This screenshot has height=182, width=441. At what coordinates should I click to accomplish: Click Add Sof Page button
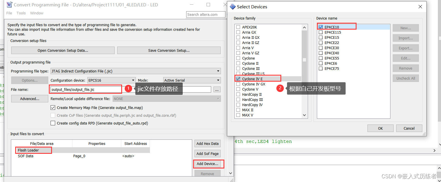coord(207,154)
